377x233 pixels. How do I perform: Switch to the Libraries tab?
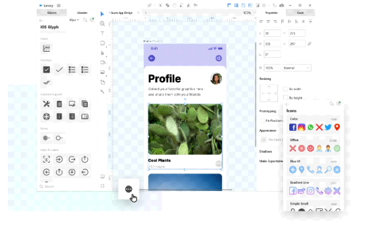(82, 13)
